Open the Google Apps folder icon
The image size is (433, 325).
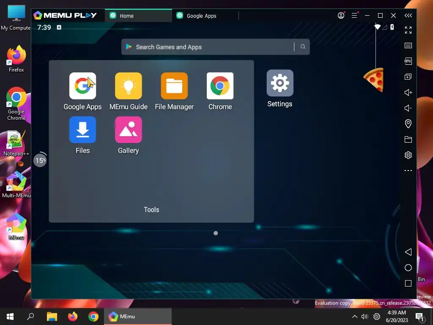point(82,85)
